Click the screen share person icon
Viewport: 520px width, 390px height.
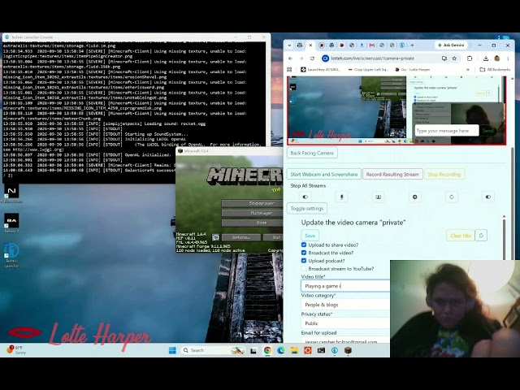(378, 197)
